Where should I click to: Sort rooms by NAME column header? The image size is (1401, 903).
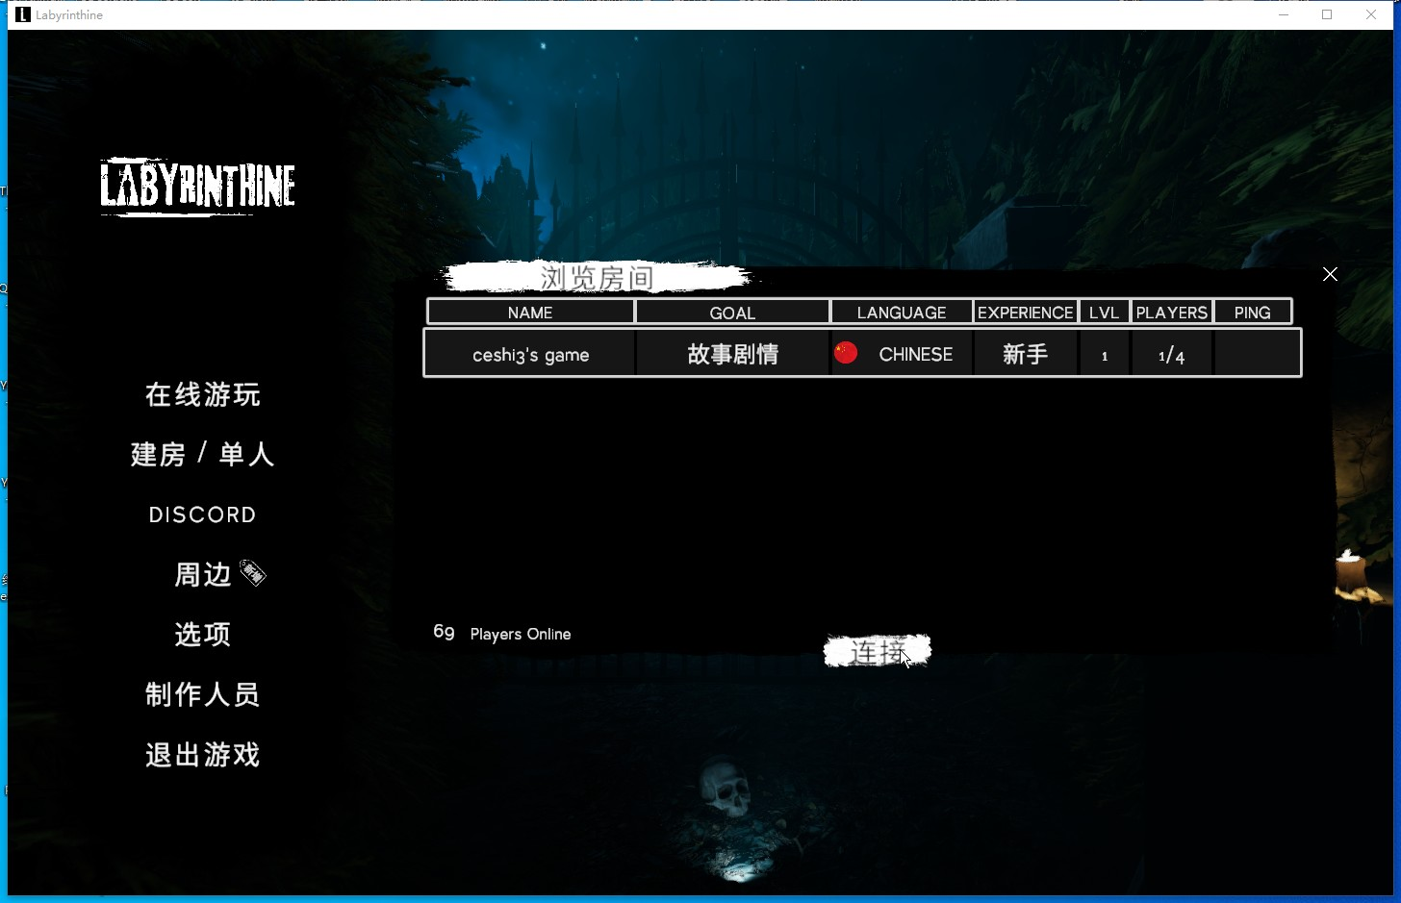click(530, 312)
